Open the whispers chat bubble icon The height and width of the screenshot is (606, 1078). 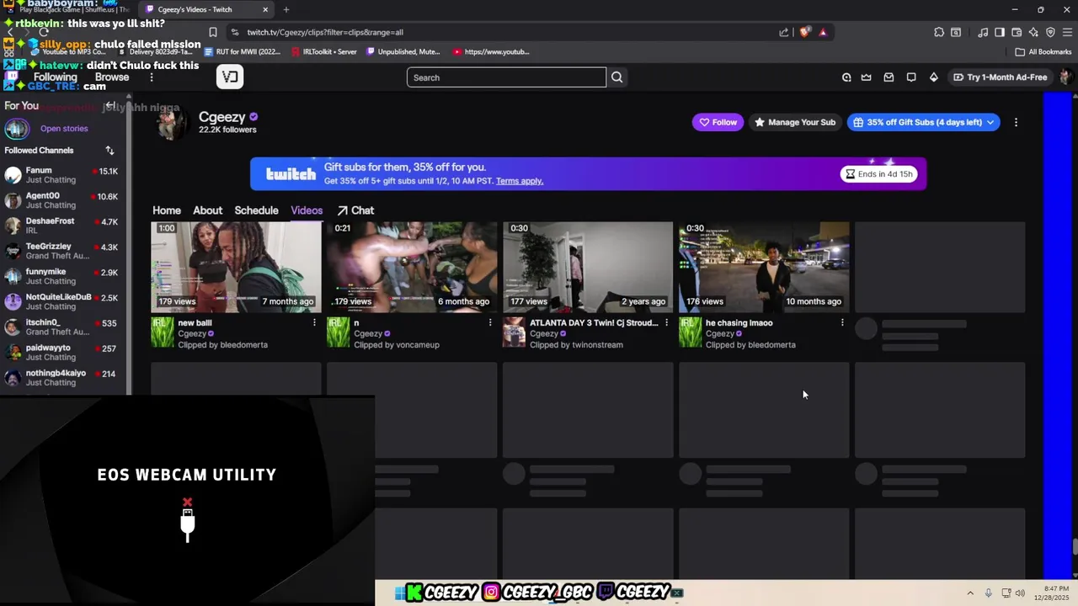coord(911,77)
